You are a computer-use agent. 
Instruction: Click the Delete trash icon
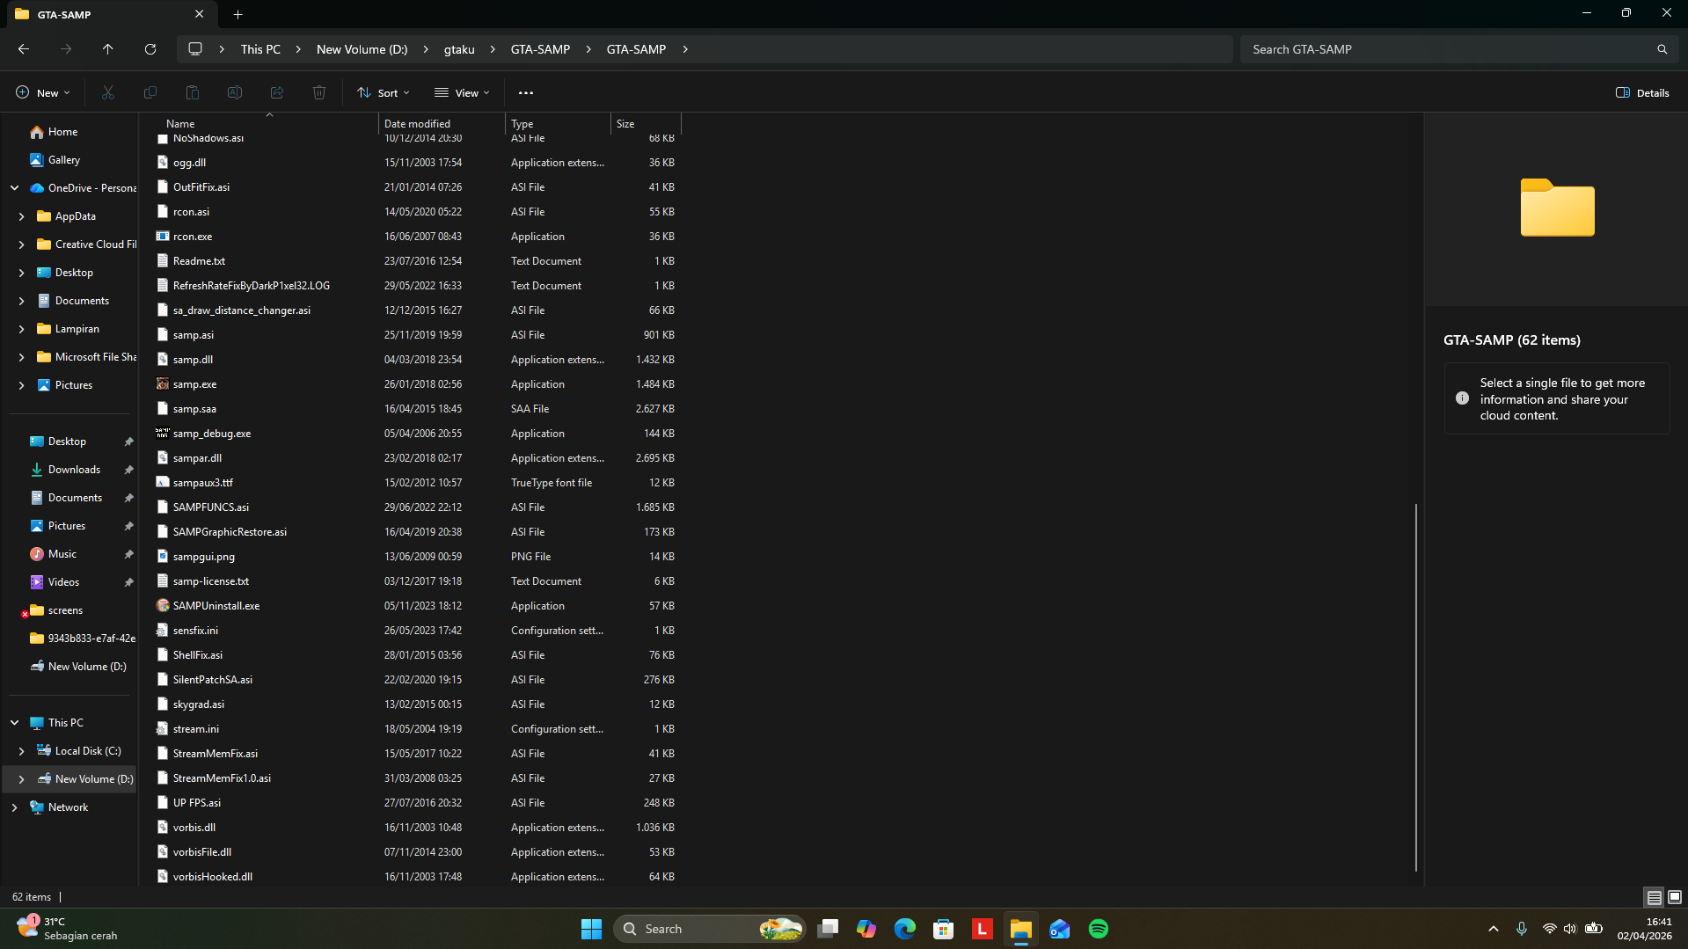point(319,92)
